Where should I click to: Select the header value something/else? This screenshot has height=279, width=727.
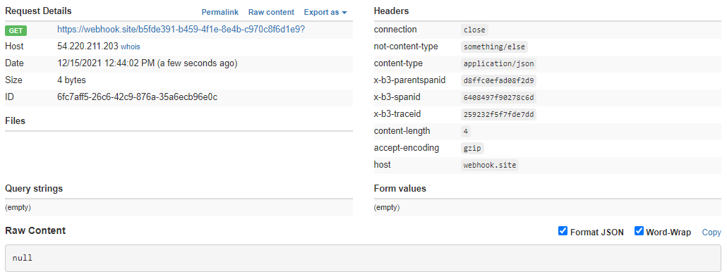pos(494,46)
